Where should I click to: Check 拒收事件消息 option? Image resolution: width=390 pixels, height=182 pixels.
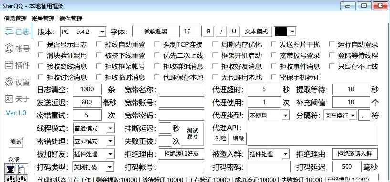(x=273, y=66)
